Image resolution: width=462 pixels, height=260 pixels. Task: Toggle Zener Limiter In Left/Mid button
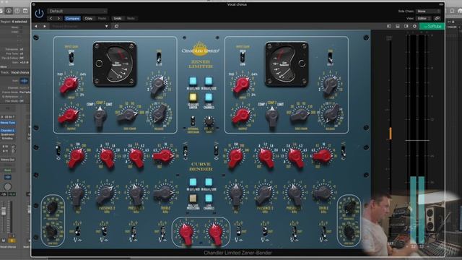tap(193, 81)
